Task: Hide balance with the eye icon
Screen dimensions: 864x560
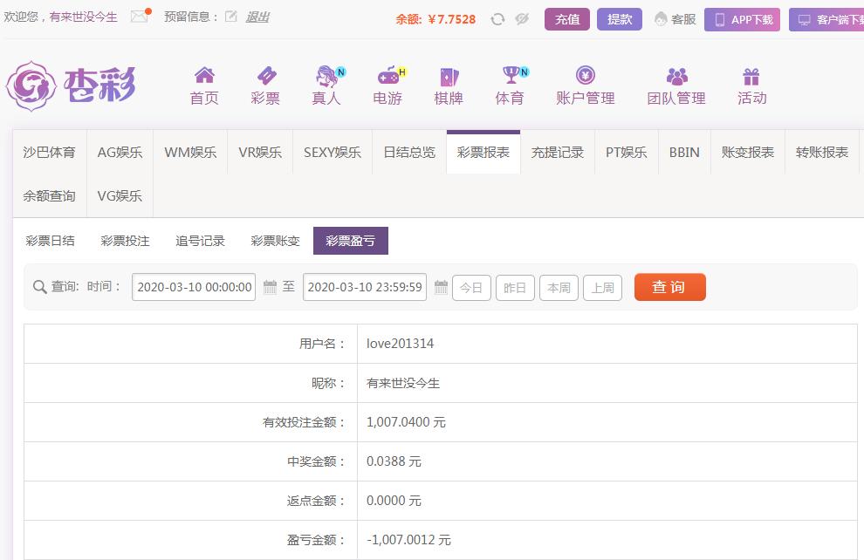Action: [522, 19]
